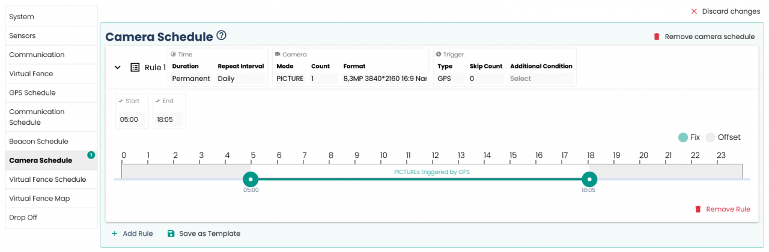Click the red trash icon for Remove Rule

coord(698,209)
